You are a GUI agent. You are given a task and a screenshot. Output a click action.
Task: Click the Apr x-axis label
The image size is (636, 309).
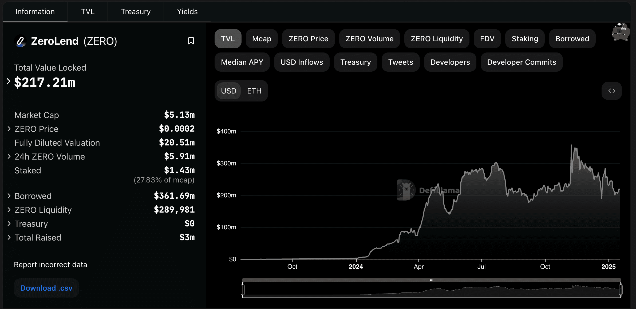click(419, 267)
